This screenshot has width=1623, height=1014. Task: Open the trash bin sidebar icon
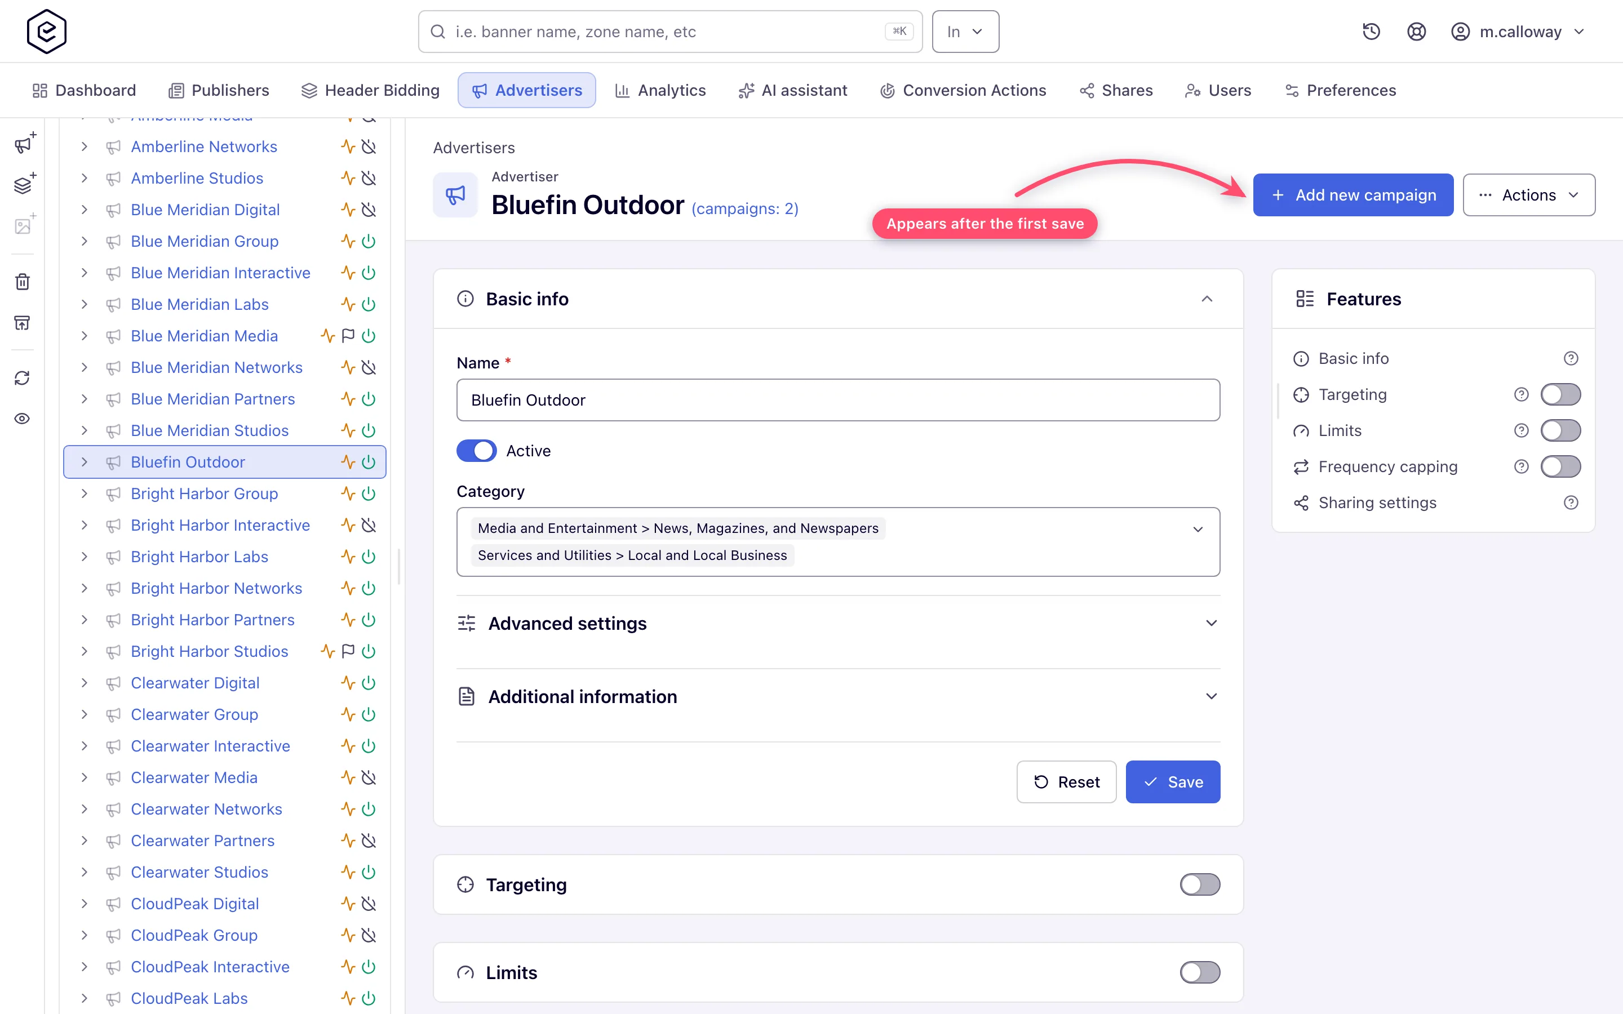[x=22, y=282]
